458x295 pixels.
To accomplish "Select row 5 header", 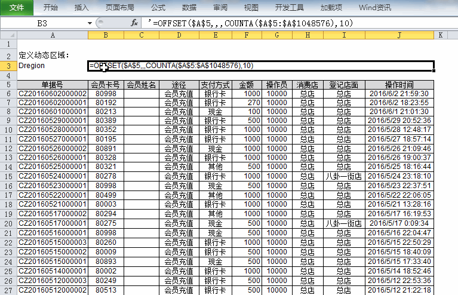I will tap(8, 85).
